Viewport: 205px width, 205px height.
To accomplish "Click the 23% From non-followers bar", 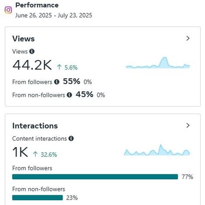I will [x=38, y=198].
